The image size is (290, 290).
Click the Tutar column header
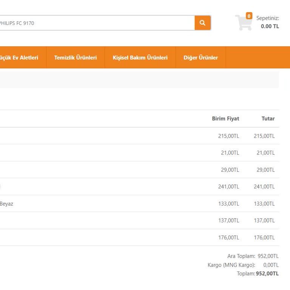[x=268, y=119]
